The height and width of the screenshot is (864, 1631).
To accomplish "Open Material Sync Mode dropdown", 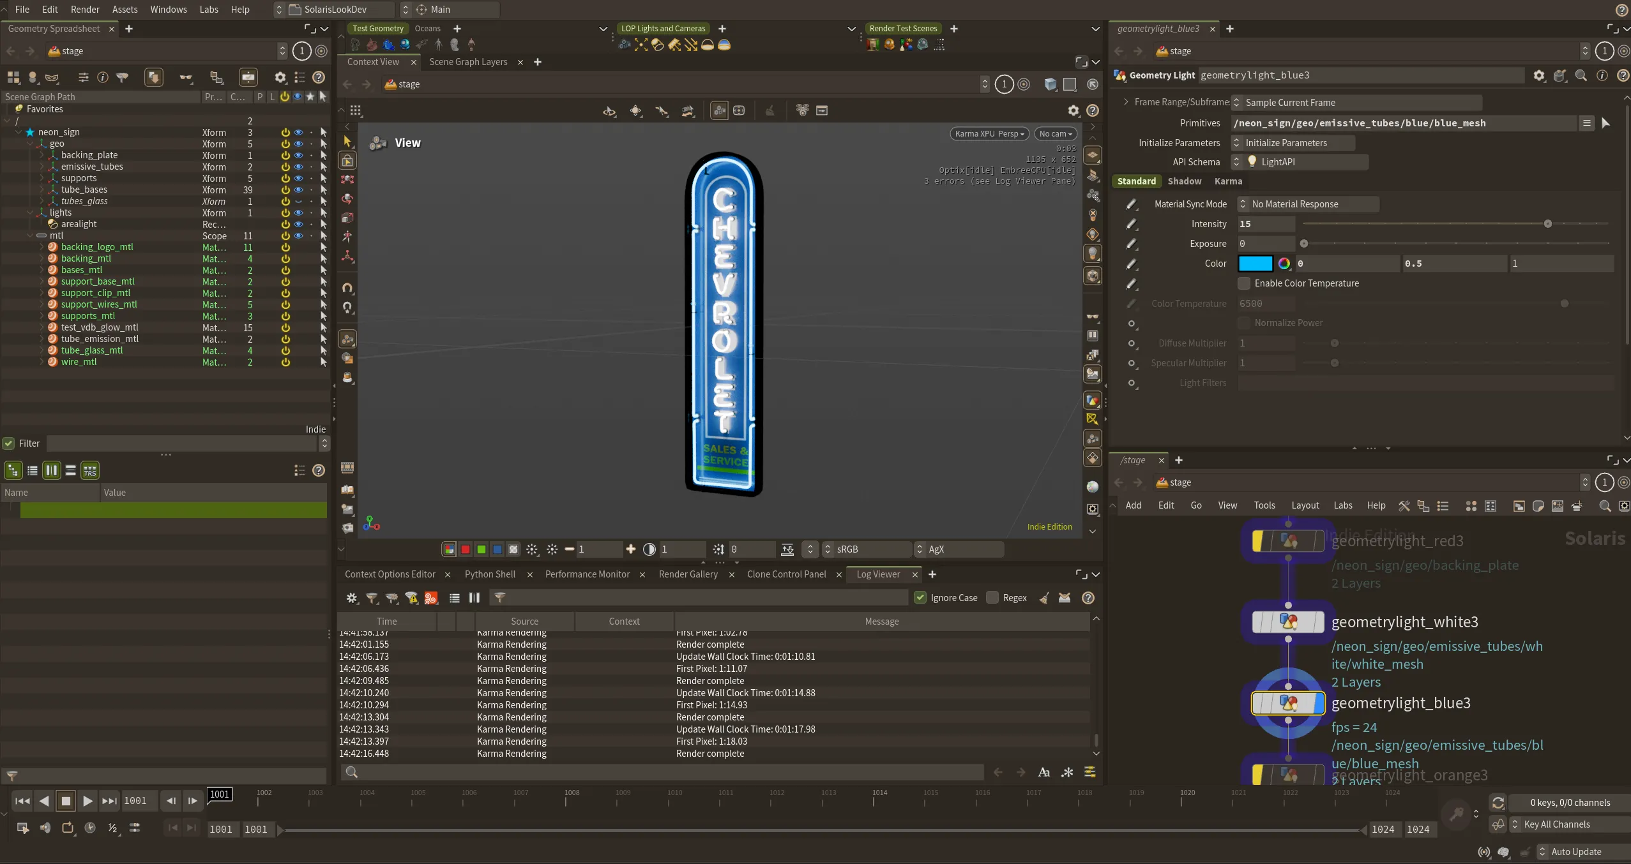I will (x=1308, y=204).
